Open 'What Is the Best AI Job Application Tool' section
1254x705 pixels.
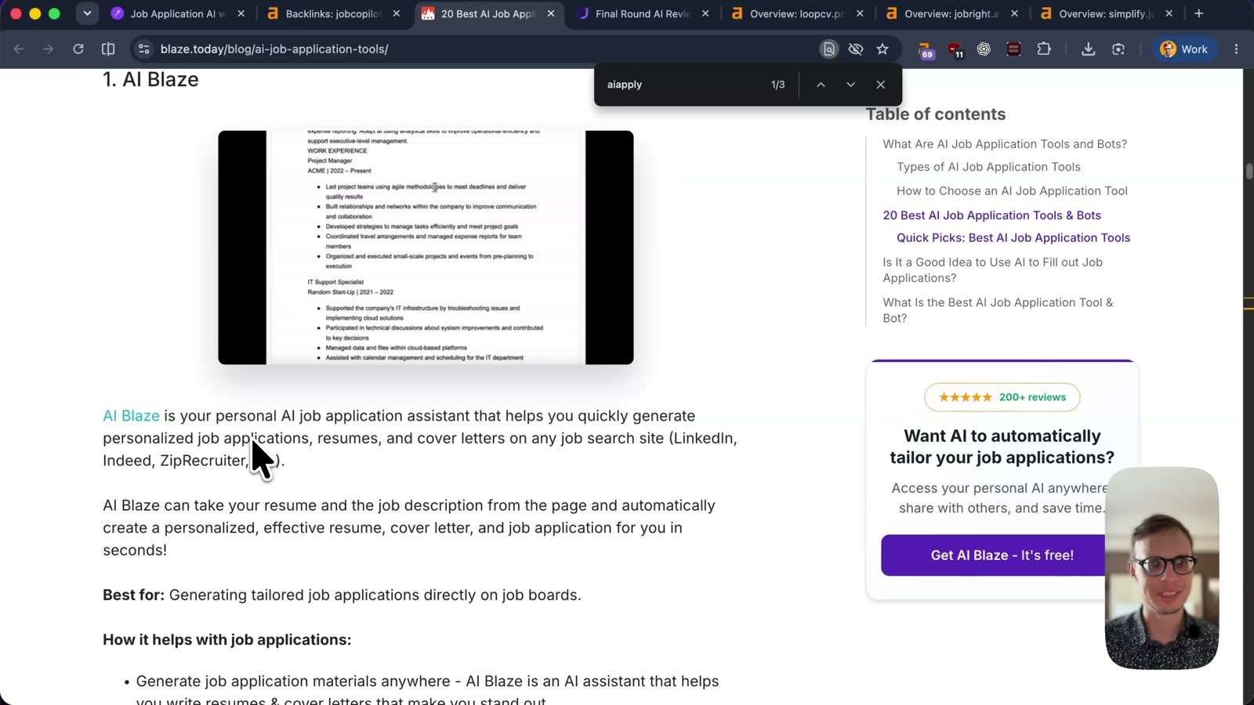tap(998, 310)
